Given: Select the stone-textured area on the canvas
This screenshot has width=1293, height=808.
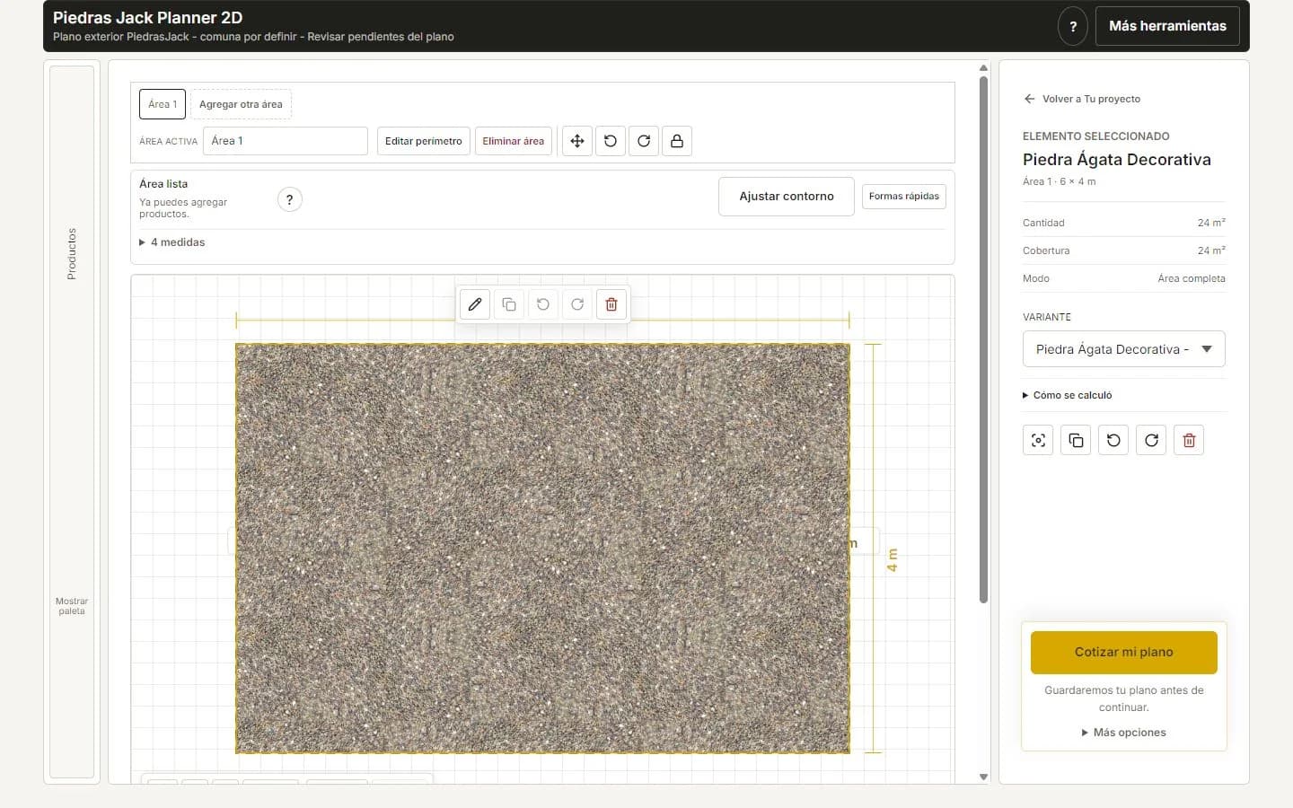Looking at the screenshot, I should coord(542,549).
